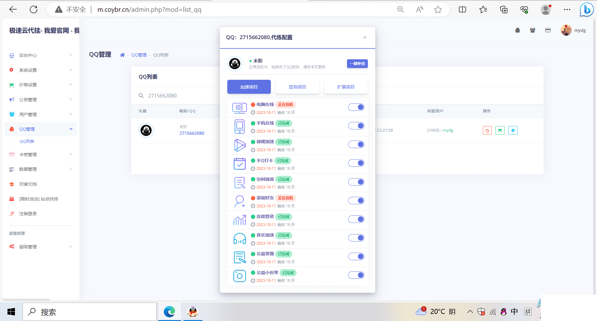
Task: Toggle the 微视加速 switch
Action: [356, 144]
